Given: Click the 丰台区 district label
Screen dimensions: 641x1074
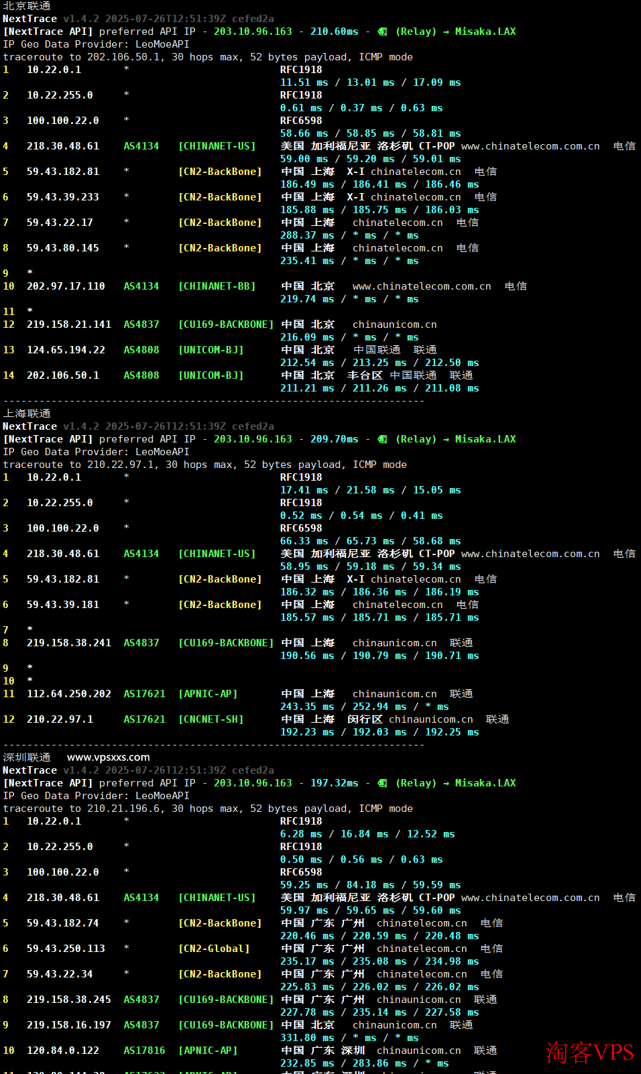Looking at the screenshot, I should (364, 375).
